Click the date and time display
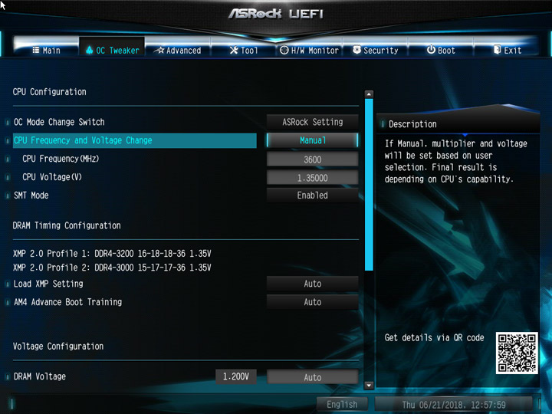The image size is (552, 414). 454,405
